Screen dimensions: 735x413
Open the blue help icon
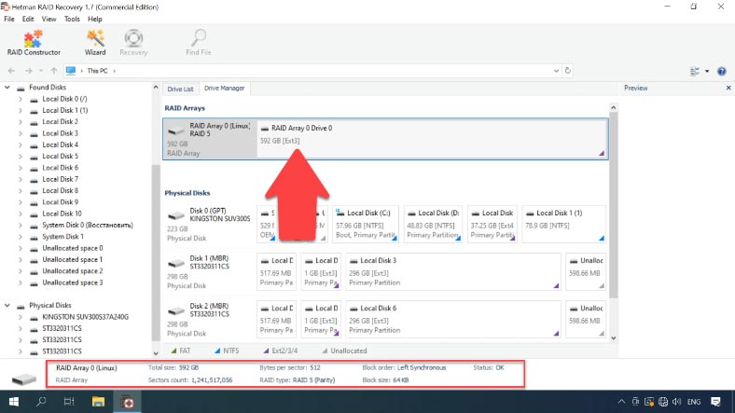(x=722, y=71)
